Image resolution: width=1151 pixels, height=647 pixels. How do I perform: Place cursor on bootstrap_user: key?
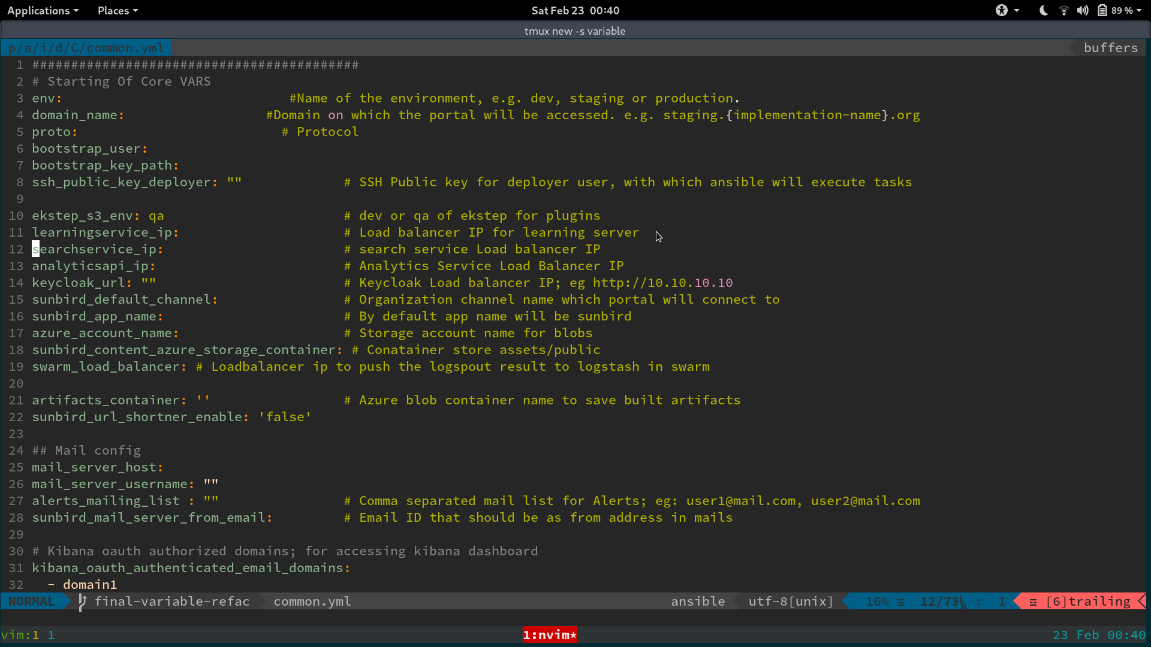coord(90,148)
